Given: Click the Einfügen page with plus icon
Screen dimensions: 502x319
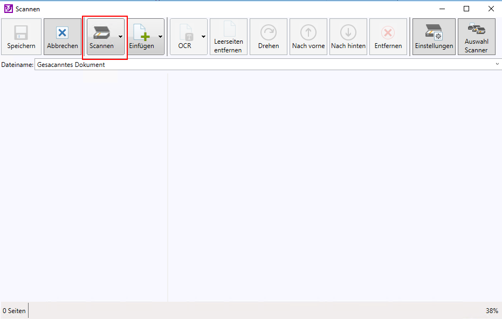Looking at the screenshot, I should (141, 33).
